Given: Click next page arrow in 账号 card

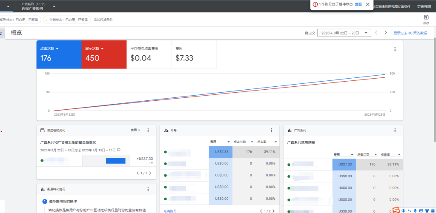Looking at the screenshot, I should (x=274, y=211).
